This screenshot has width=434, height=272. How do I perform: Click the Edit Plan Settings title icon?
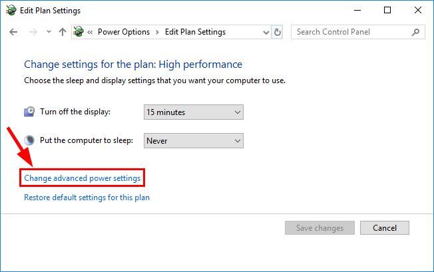tap(11, 11)
